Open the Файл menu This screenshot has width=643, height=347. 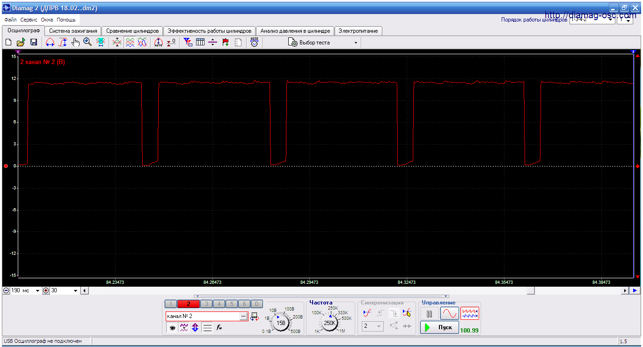[10, 20]
